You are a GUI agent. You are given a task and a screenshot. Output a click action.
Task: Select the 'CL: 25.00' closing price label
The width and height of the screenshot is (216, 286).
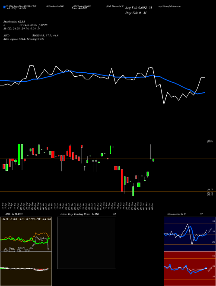[x=79, y=8]
